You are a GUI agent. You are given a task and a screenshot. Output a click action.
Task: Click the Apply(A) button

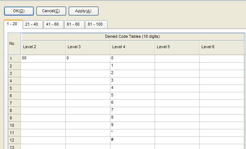click(x=83, y=11)
